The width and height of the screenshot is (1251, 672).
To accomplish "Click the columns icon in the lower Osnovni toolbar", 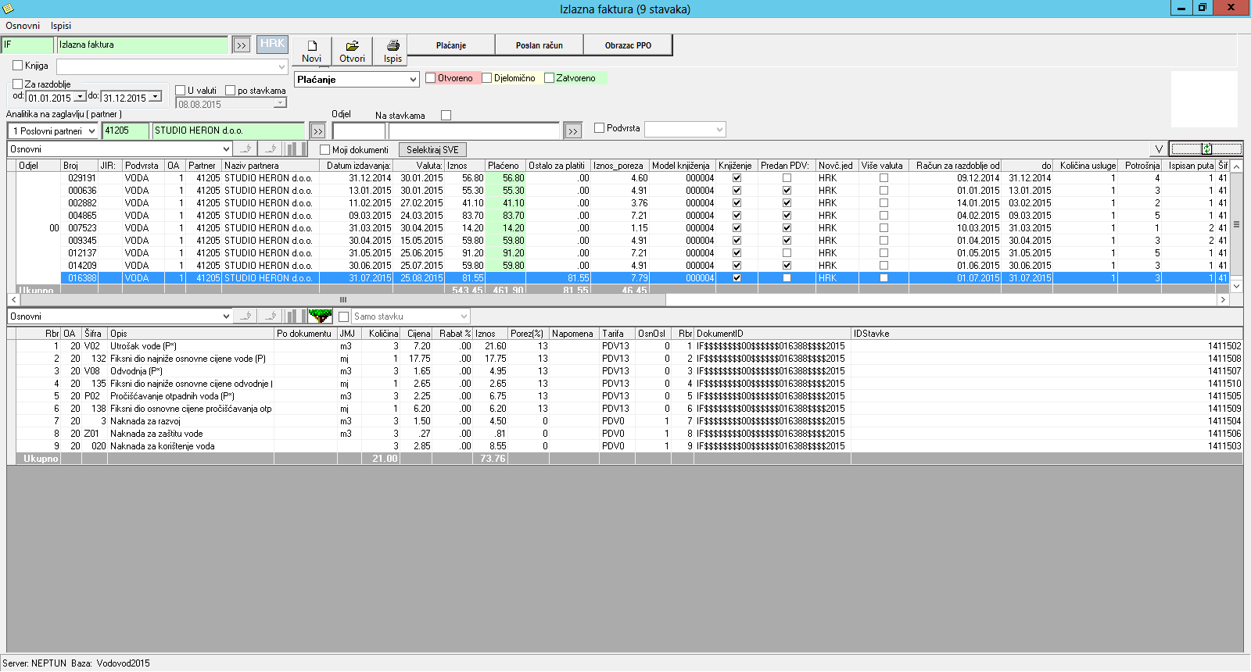I will click(x=295, y=316).
